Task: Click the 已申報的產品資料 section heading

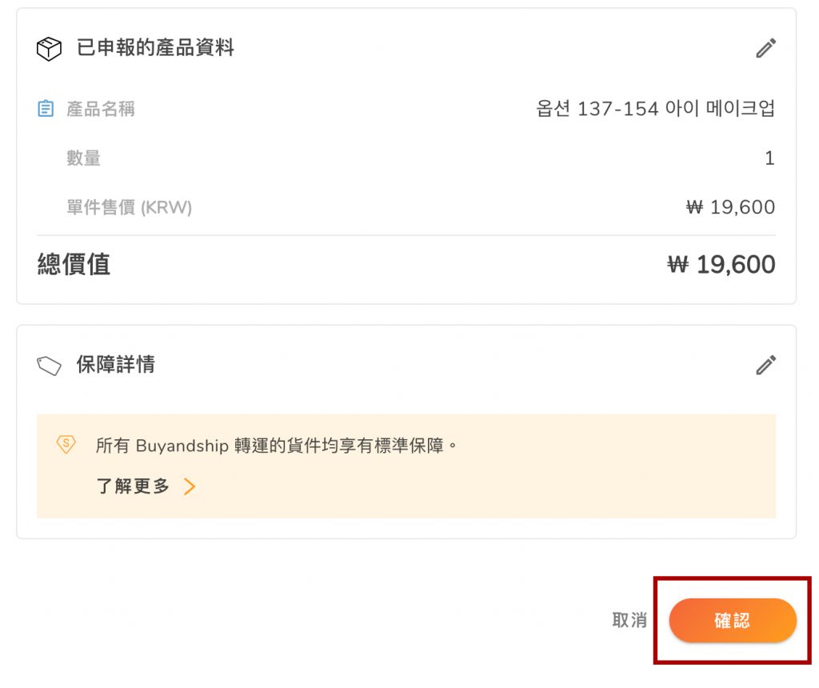Action: pyautogui.click(x=155, y=48)
